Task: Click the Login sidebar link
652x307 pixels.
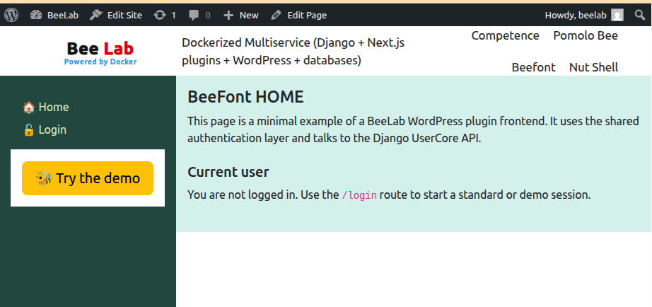Action: point(52,130)
